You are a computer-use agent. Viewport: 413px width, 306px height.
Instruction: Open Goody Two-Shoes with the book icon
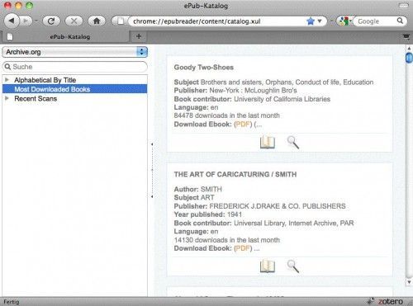coord(268,142)
